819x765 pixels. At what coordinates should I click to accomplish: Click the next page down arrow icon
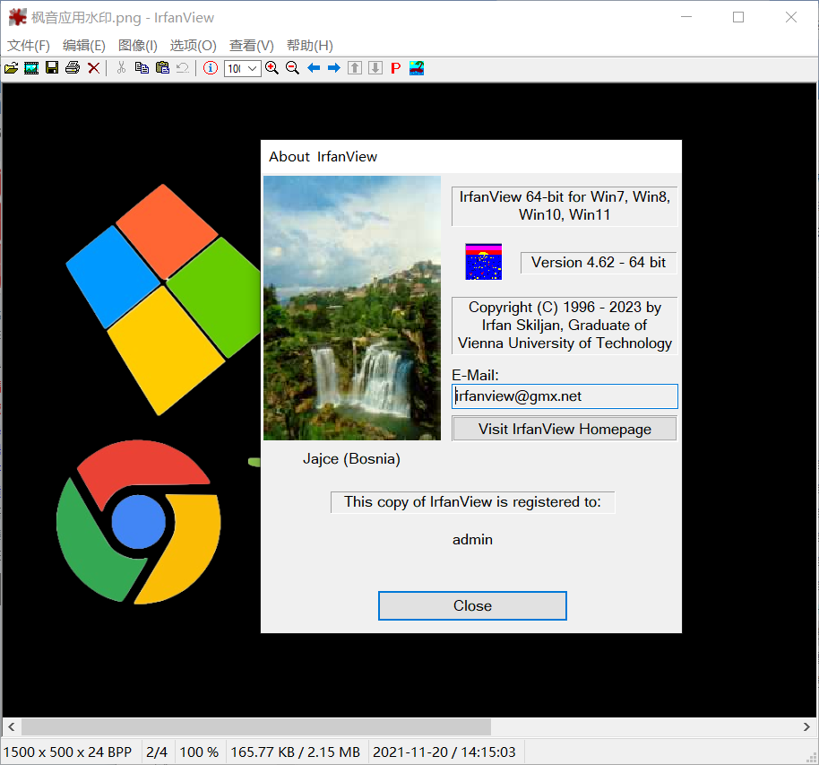click(375, 68)
